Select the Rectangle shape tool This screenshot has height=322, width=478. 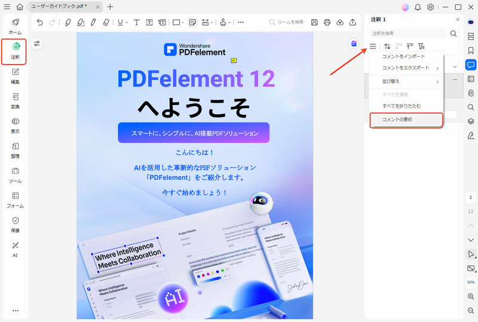tap(176, 22)
